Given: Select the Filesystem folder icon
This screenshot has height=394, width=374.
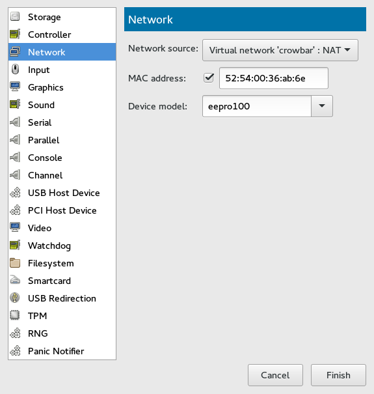Looking at the screenshot, I should point(15,263).
